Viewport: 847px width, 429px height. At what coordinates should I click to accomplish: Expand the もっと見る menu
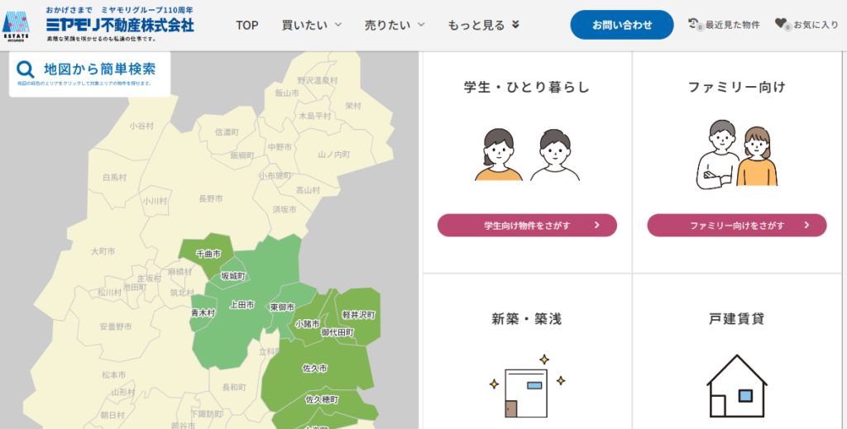tap(484, 25)
